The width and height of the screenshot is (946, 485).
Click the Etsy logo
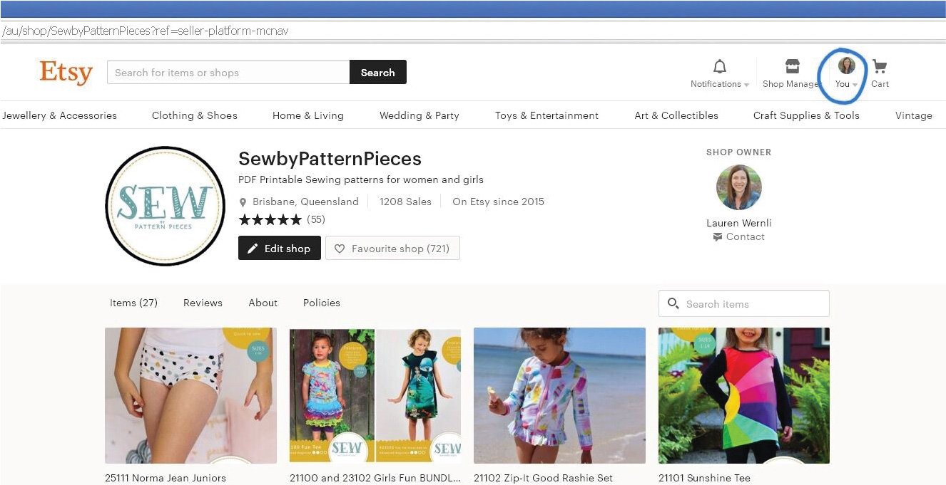click(66, 72)
